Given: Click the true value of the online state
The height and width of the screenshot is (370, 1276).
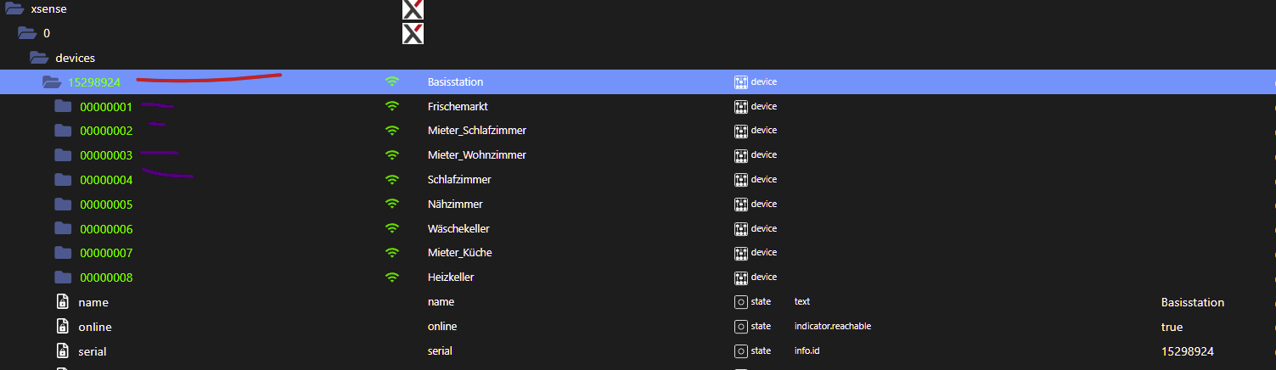Looking at the screenshot, I should pyautogui.click(x=1172, y=327).
